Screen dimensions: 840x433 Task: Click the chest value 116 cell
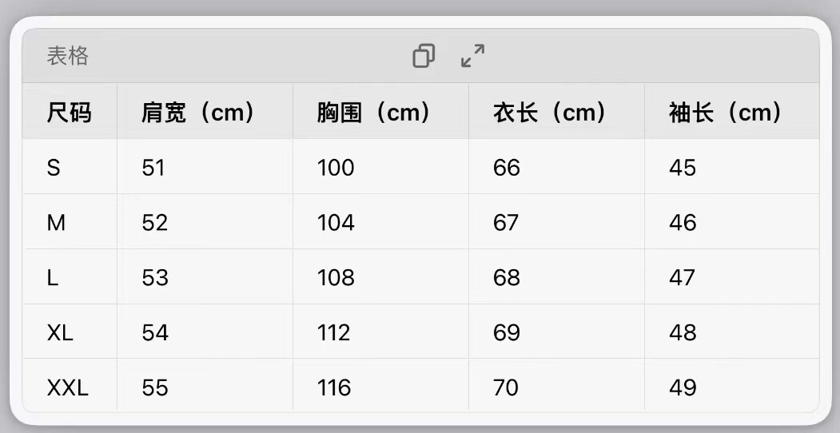(x=334, y=388)
